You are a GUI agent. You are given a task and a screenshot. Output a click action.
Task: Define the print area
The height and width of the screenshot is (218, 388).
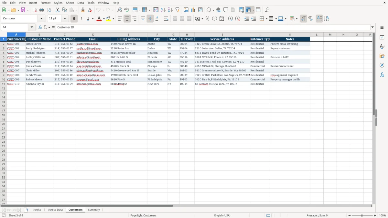click(242, 10)
